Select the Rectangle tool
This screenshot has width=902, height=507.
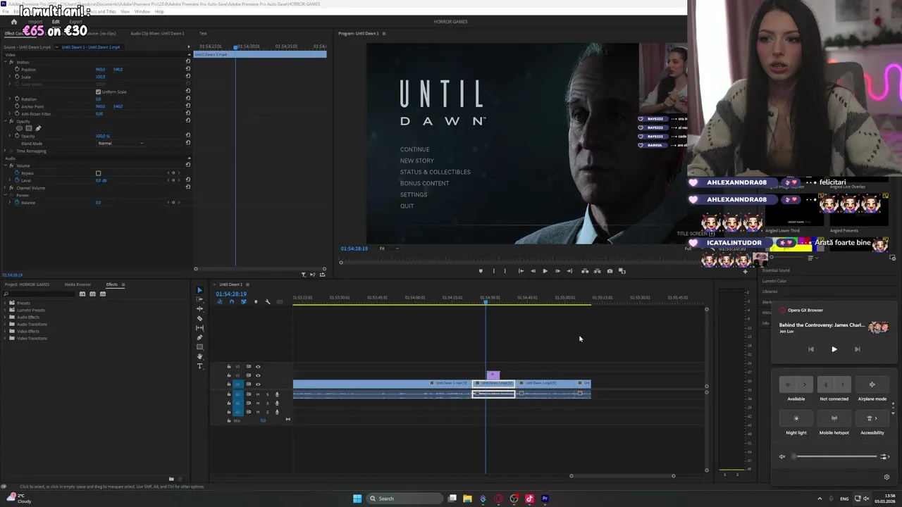click(x=199, y=346)
